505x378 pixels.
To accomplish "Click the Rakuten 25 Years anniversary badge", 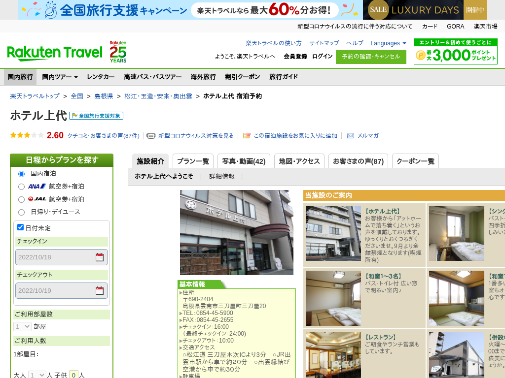I will 118,52.
